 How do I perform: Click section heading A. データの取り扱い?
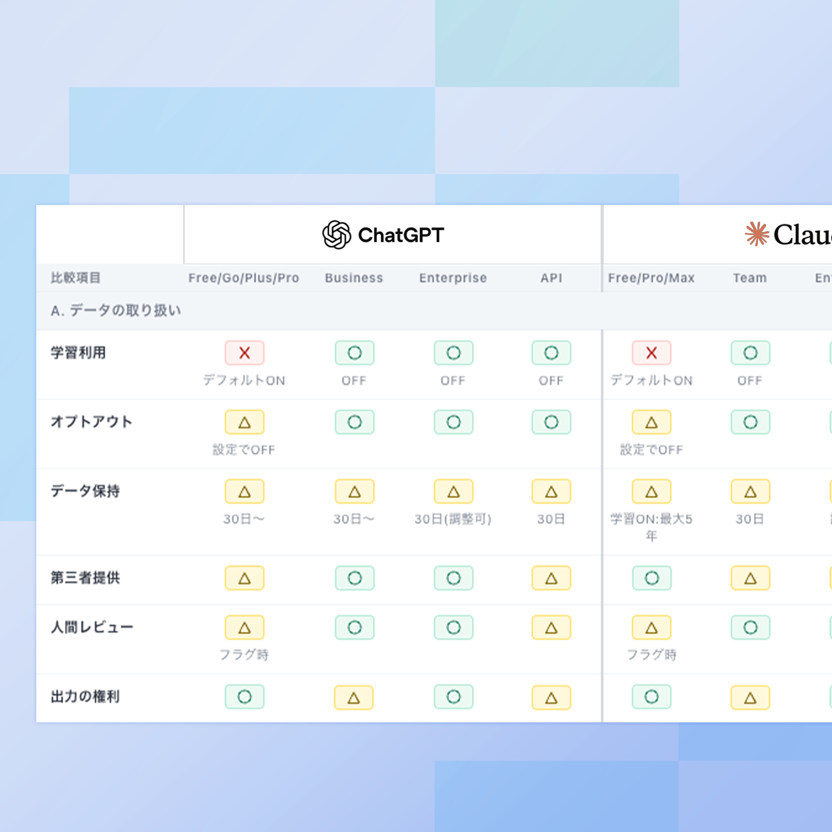tap(116, 310)
